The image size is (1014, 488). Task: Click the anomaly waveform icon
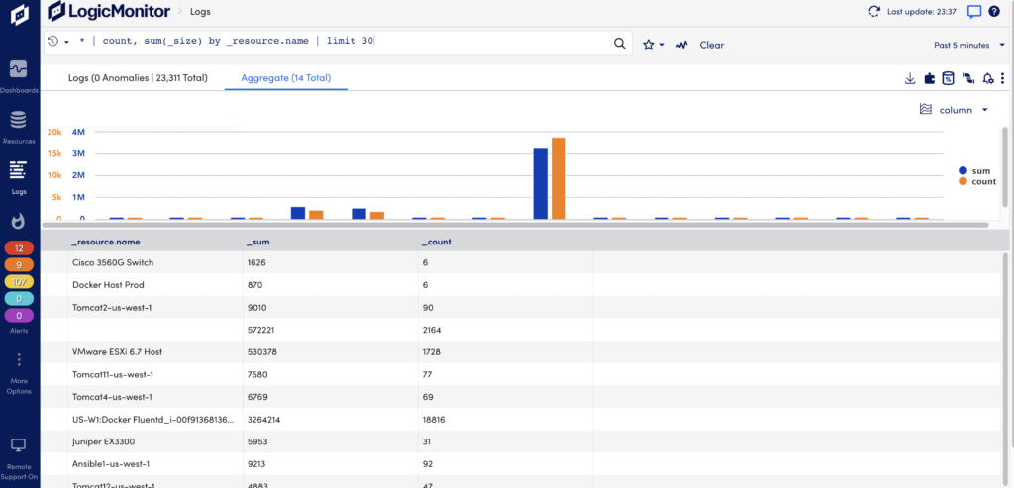681,45
